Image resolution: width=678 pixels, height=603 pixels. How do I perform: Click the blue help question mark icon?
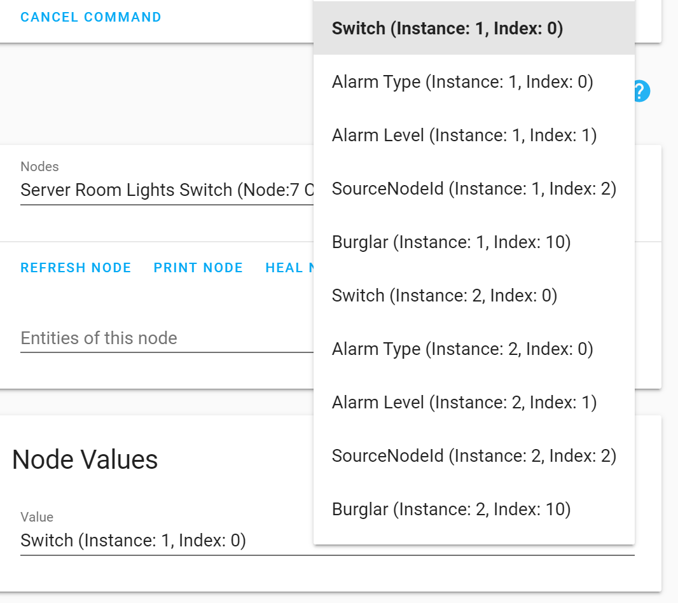pos(641,92)
